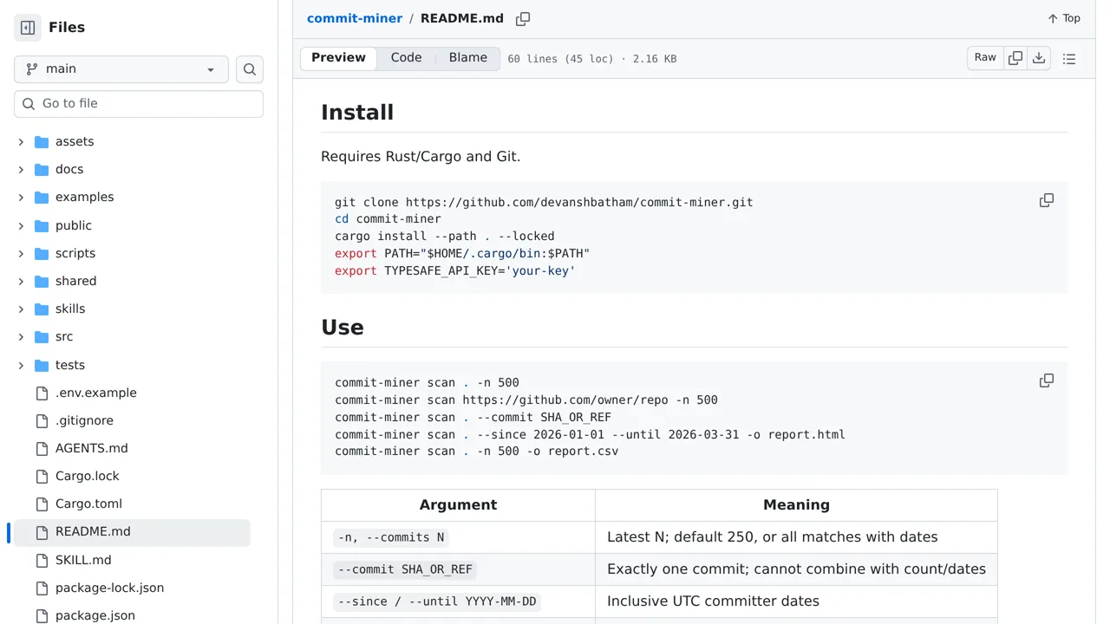Screen dimensions: 1110x624
Task: Click the src folder icon
Action: coord(42,336)
